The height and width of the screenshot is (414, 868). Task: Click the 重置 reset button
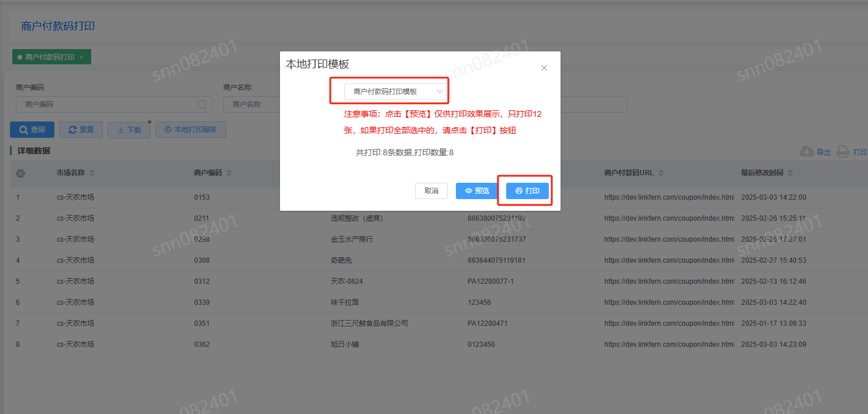81,130
